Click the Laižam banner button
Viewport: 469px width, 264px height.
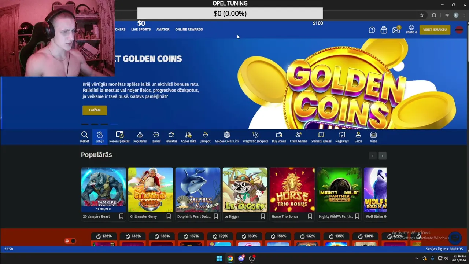coord(95,110)
